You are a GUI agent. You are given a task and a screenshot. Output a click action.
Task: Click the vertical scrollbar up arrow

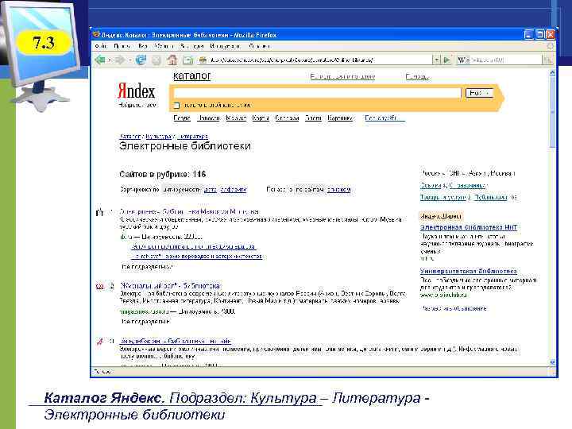pyautogui.click(x=552, y=73)
